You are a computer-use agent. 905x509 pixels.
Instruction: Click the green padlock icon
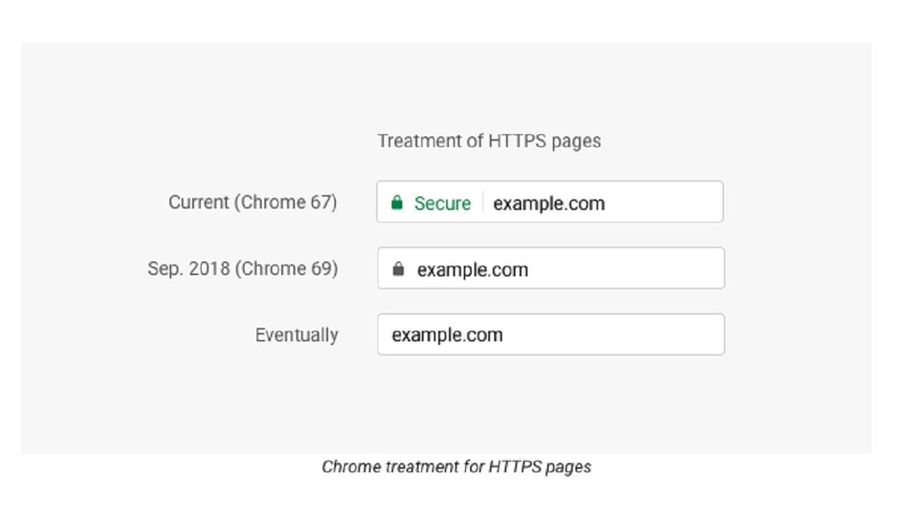point(397,203)
